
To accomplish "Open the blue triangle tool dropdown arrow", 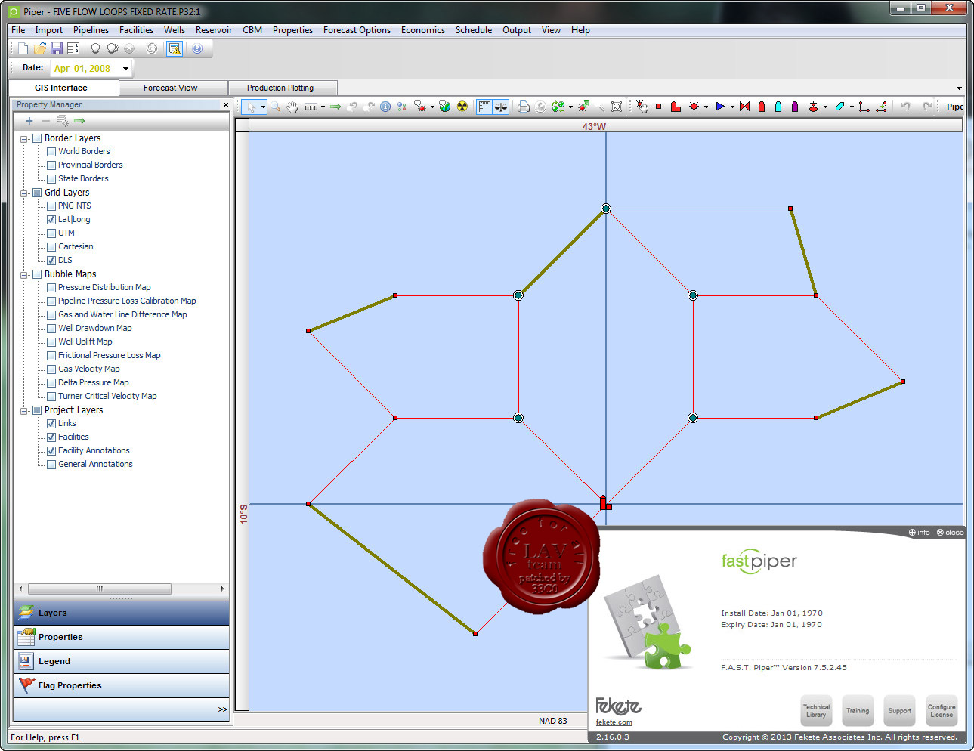I will coord(732,107).
